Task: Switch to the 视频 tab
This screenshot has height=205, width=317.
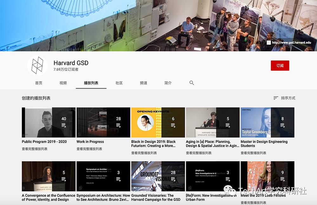Action: [63, 83]
